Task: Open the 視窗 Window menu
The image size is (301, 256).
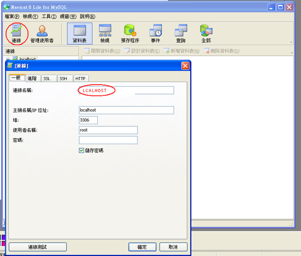Action: (x=68, y=17)
